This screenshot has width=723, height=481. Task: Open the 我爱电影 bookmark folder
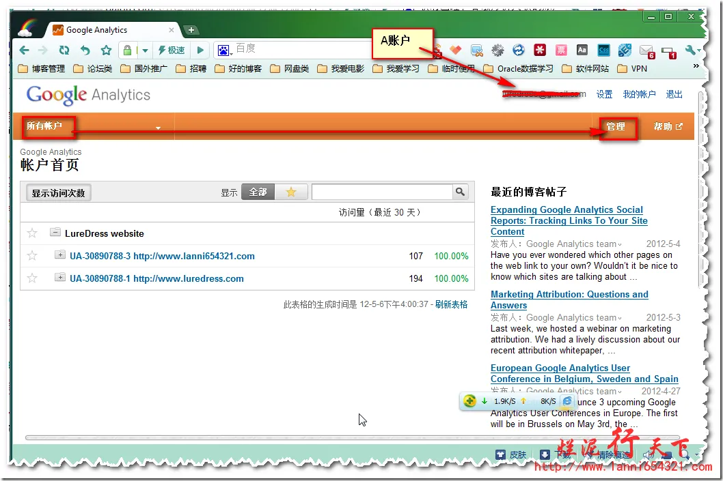tap(340, 69)
